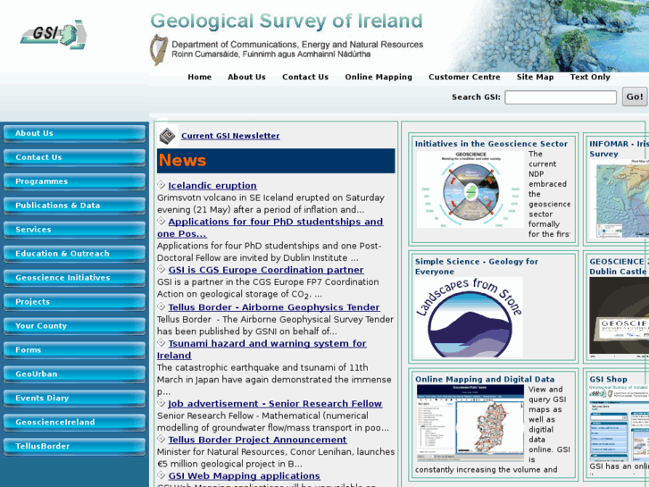649x487 pixels.
Task: Click the bullet icon beside GSI is CGS Europe Coordination partner
Action: tap(162, 269)
